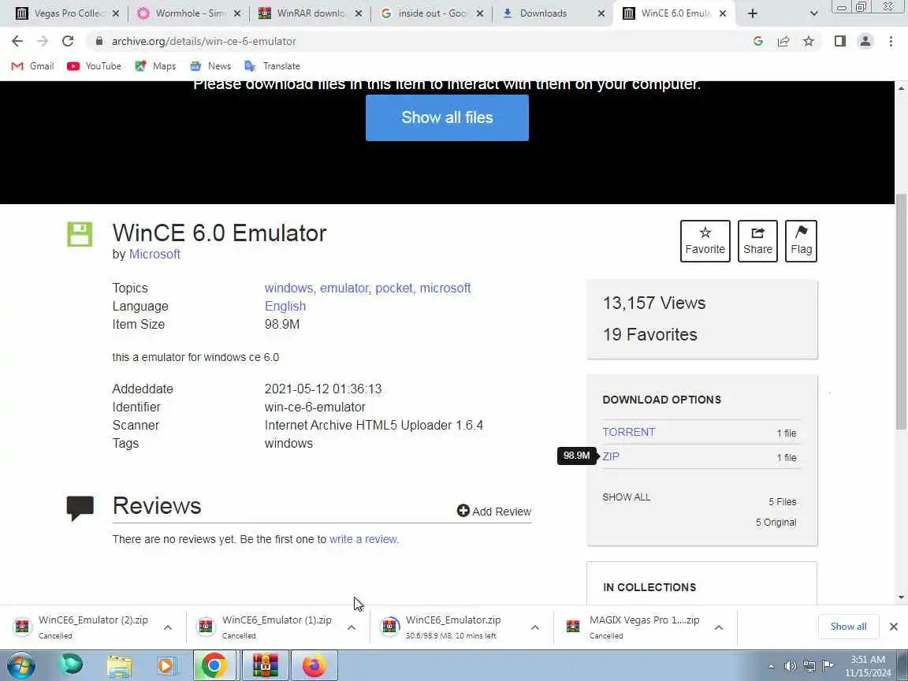The image size is (908, 681).
Task: Show hidden system tray icons
Action: [x=771, y=667]
